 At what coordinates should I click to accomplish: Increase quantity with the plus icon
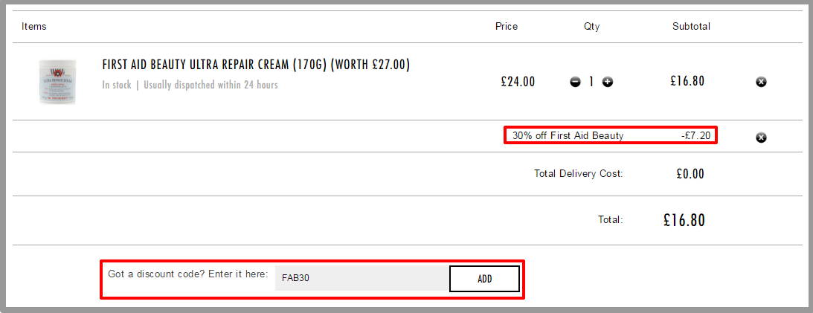point(608,82)
